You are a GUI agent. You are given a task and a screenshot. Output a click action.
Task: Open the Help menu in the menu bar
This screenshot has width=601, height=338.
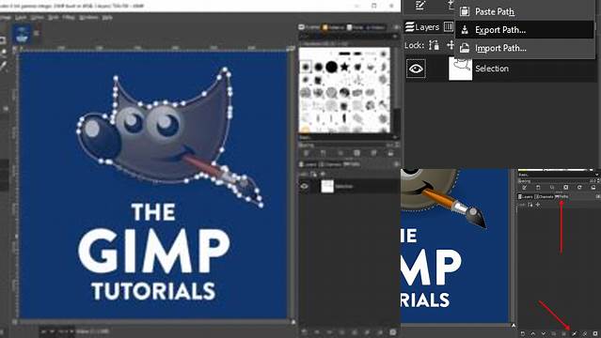pyautogui.click(x=108, y=18)
